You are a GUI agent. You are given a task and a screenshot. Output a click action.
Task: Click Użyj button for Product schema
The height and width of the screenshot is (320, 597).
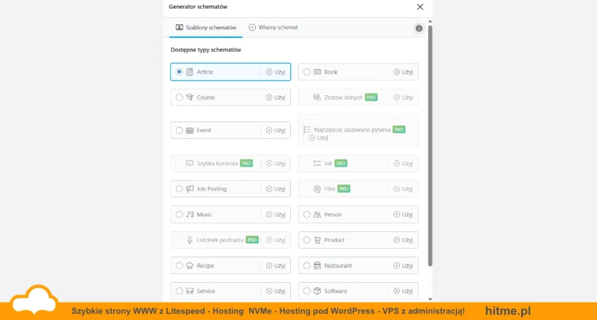(x=403, y=240)
